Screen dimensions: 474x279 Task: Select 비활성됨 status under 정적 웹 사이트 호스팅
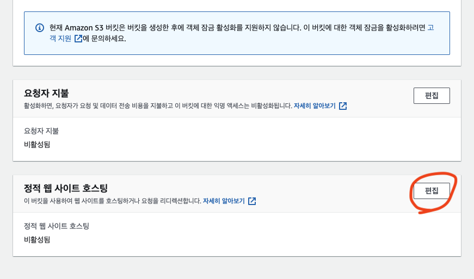(37, 239)
